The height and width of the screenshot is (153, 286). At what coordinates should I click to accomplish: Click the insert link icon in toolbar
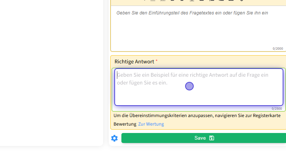click(241, 0)
